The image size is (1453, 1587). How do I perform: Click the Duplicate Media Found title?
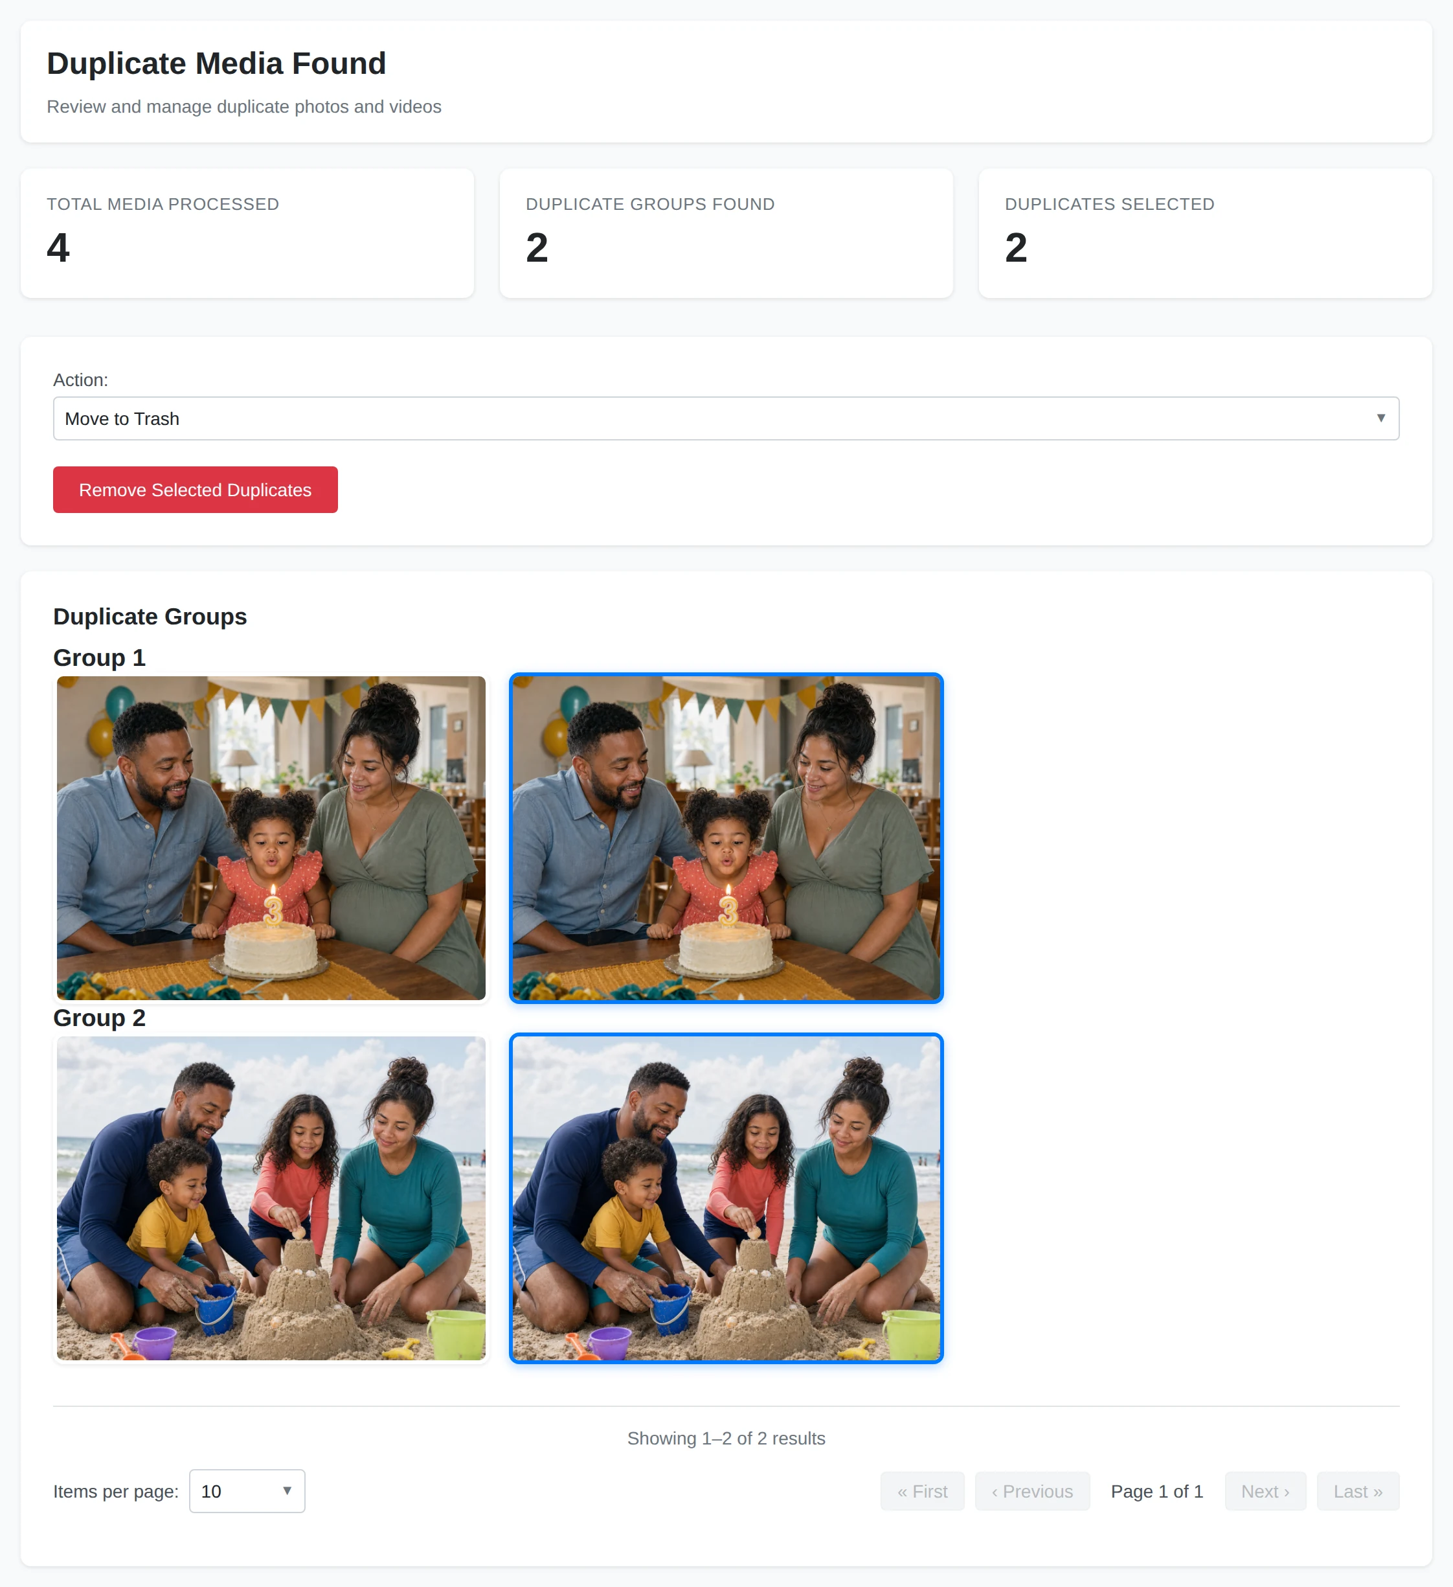click(x=216, y=63)
